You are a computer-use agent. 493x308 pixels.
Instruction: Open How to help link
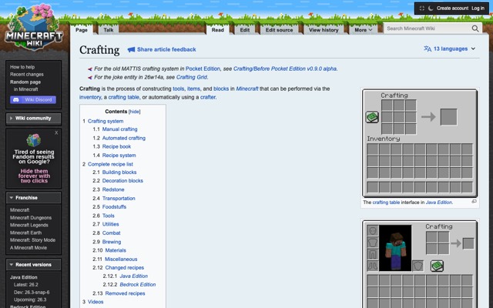point(22,67)
